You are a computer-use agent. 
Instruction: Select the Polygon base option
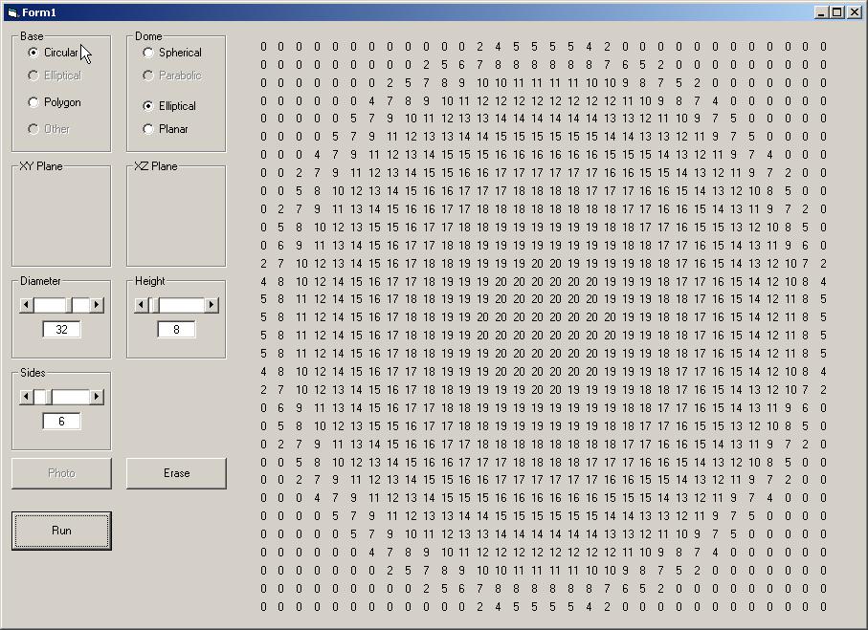tap(55, 102)
